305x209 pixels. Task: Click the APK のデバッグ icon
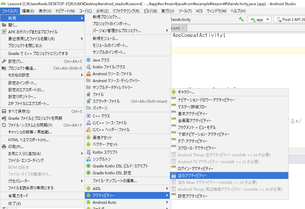click(4, 32)
